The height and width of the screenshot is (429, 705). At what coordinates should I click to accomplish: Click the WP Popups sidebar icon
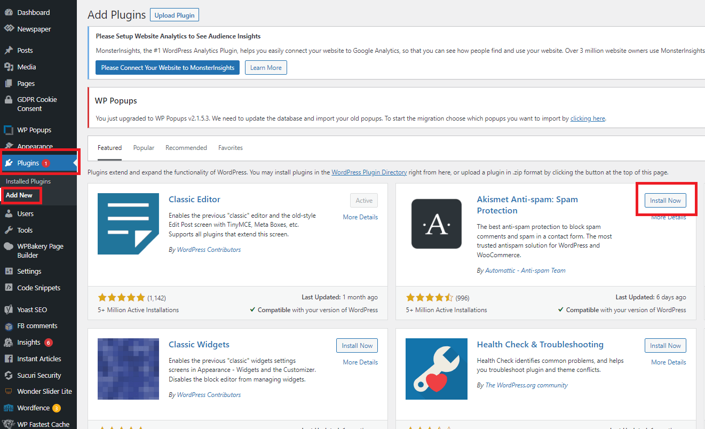[x=9, y=130]
